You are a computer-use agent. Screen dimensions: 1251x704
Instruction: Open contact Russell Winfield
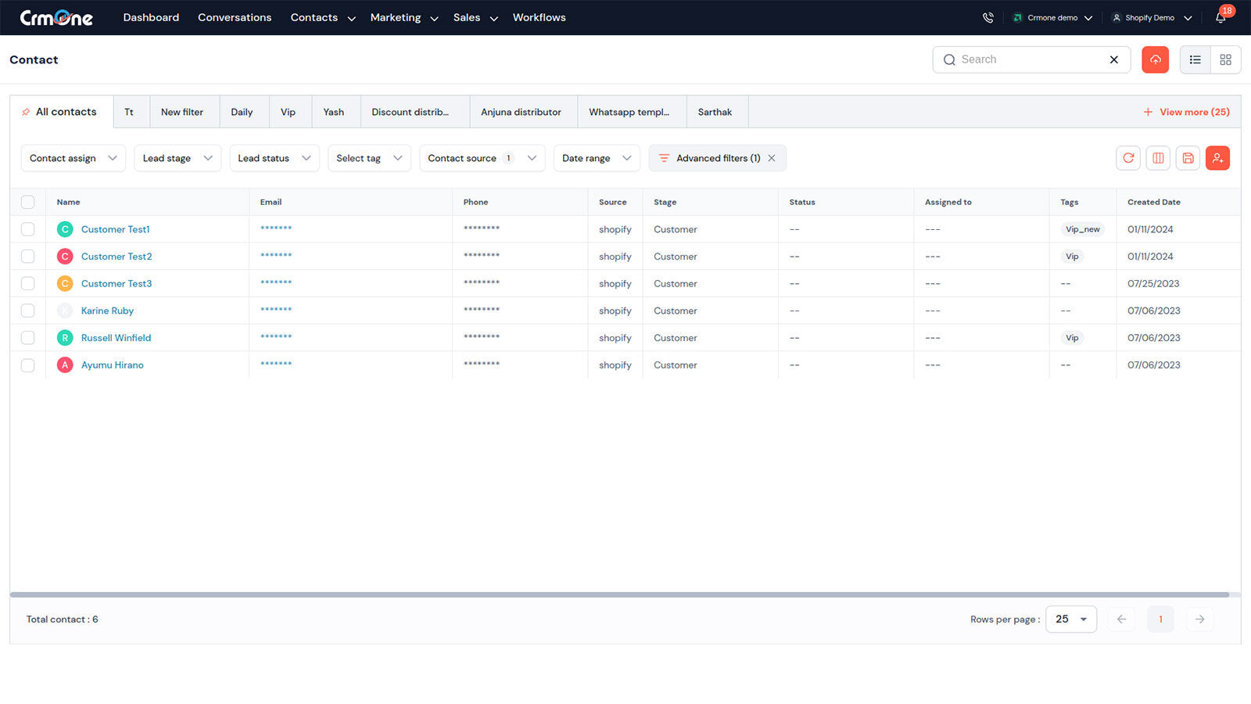coord(116,338)
